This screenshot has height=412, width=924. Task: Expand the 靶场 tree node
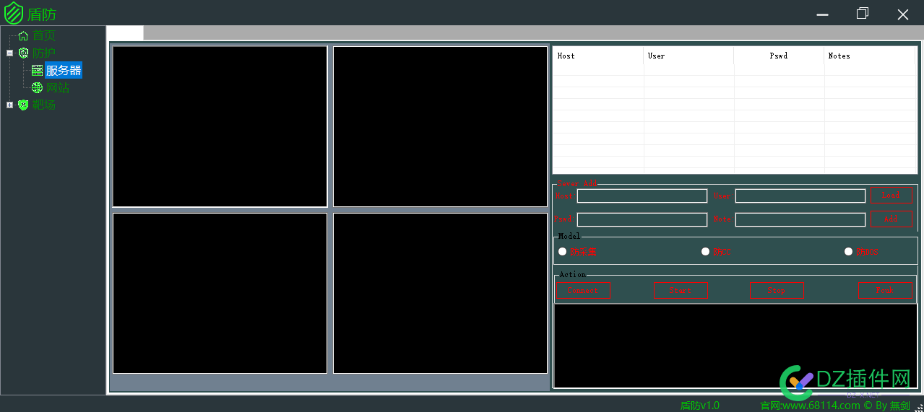pos(9,105)
